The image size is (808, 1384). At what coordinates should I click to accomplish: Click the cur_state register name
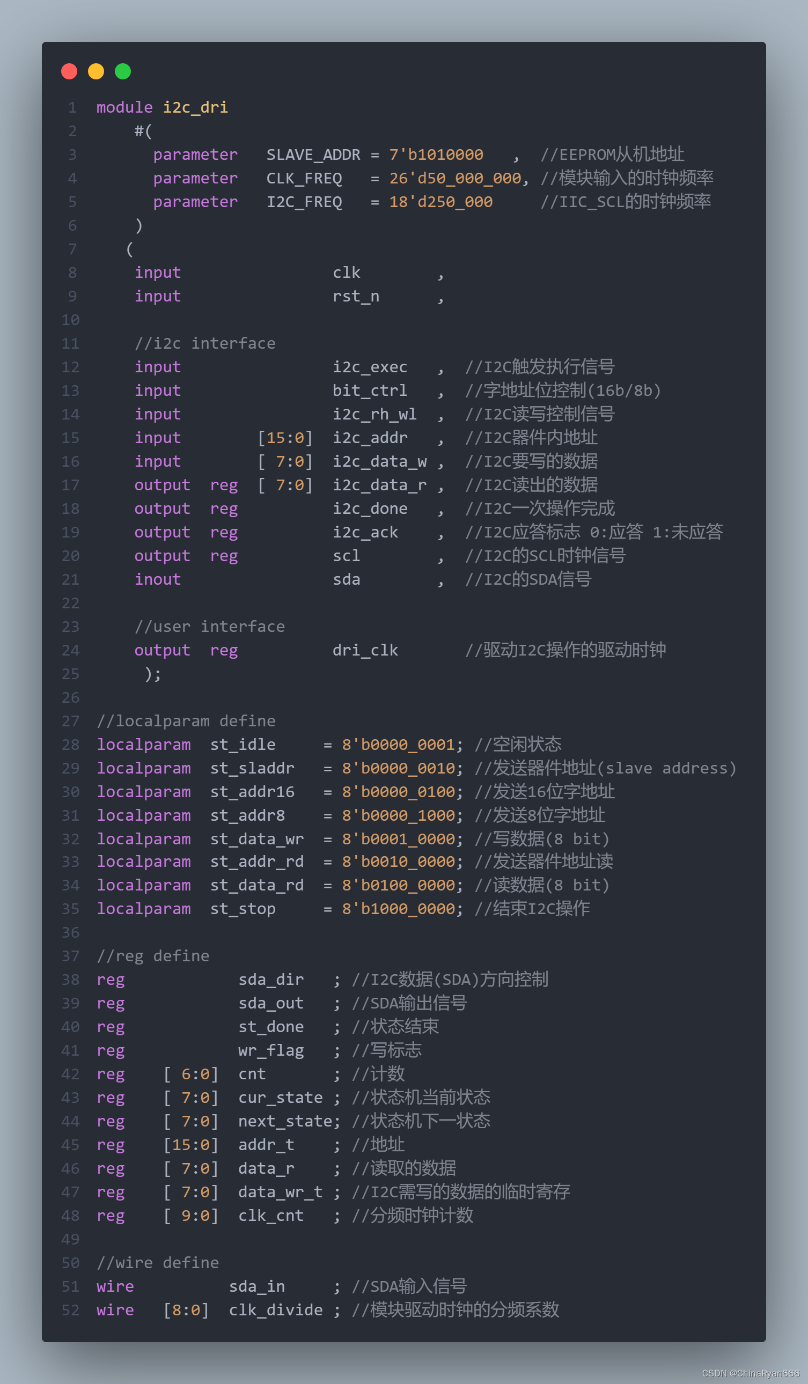click(281, 1099)
